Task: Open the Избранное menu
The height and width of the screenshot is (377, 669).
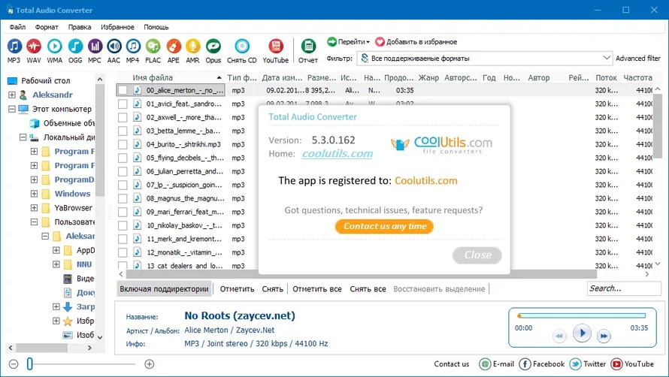Action: point(117,27)
